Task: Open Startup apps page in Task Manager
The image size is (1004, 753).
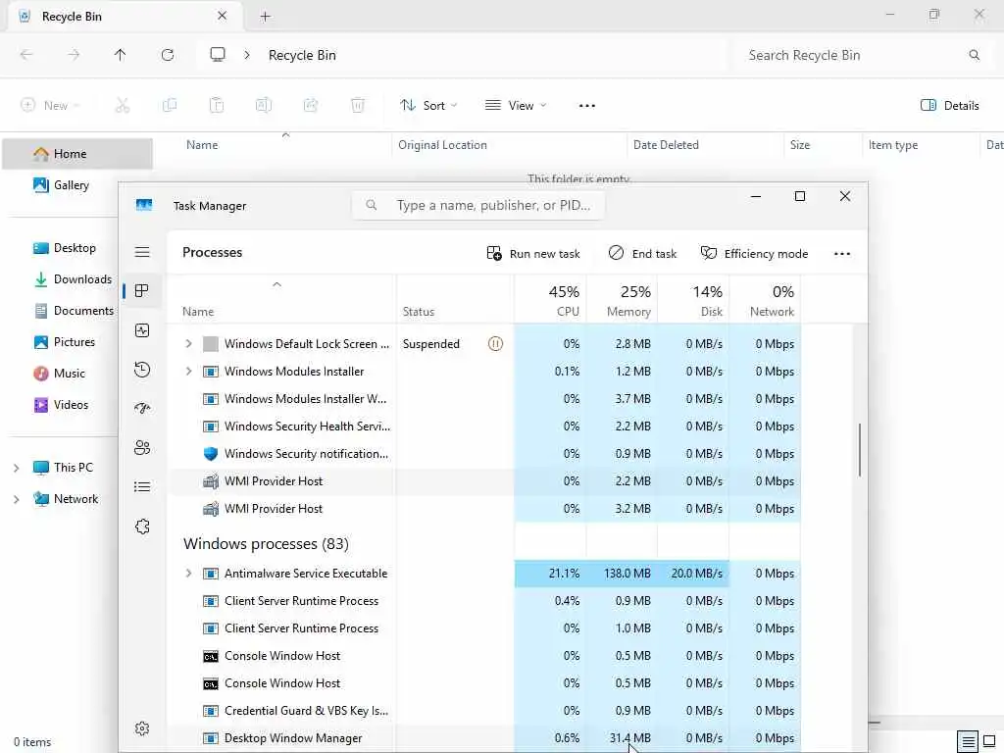Action: (142, 409)
